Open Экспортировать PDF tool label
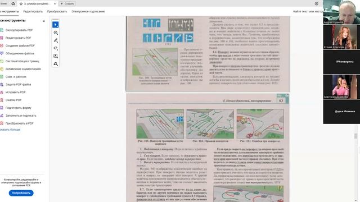Screen dimensions: 360x202 (x=19, y=30)
